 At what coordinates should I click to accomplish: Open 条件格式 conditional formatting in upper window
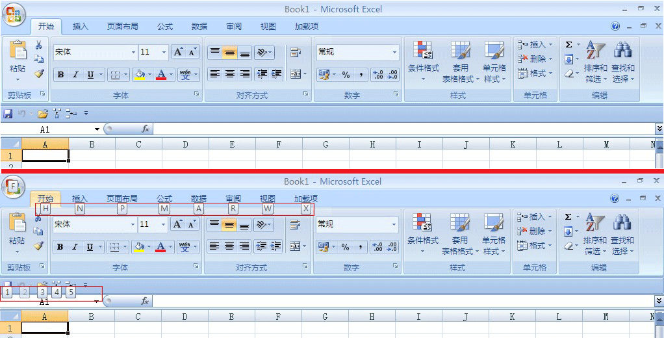point(422,61)
